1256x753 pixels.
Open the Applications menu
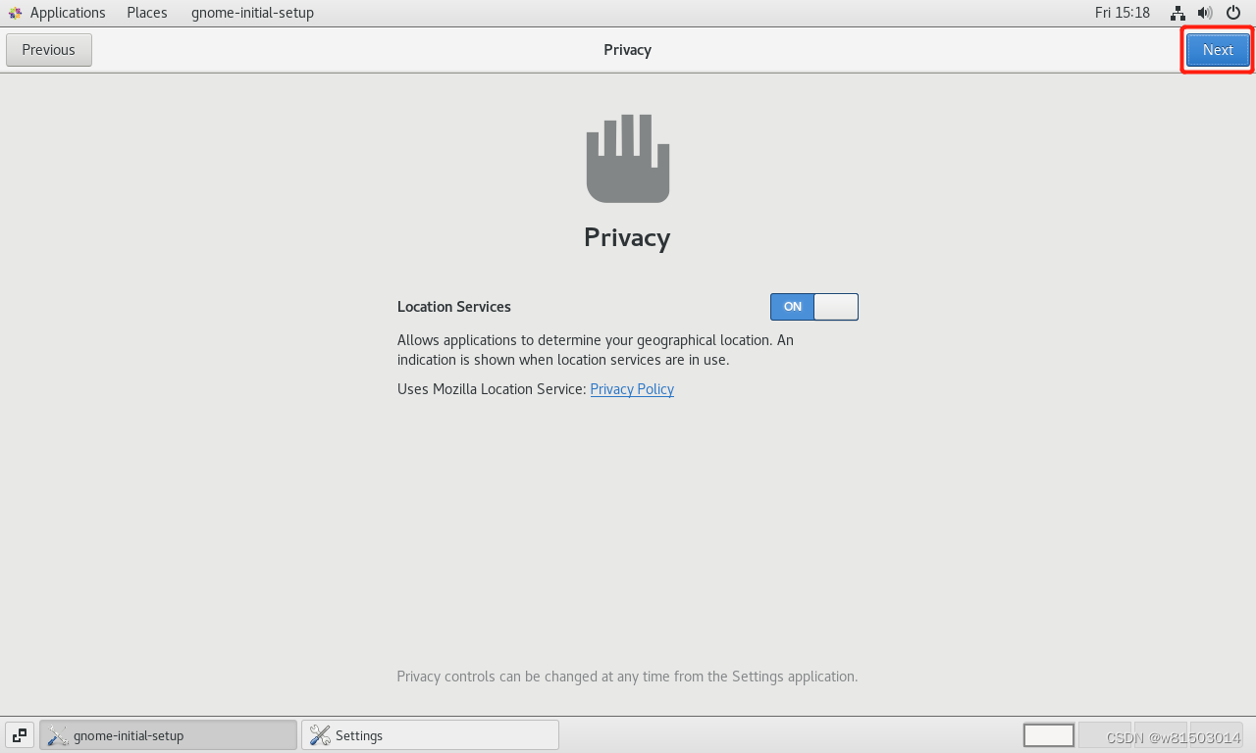(68, 13)
